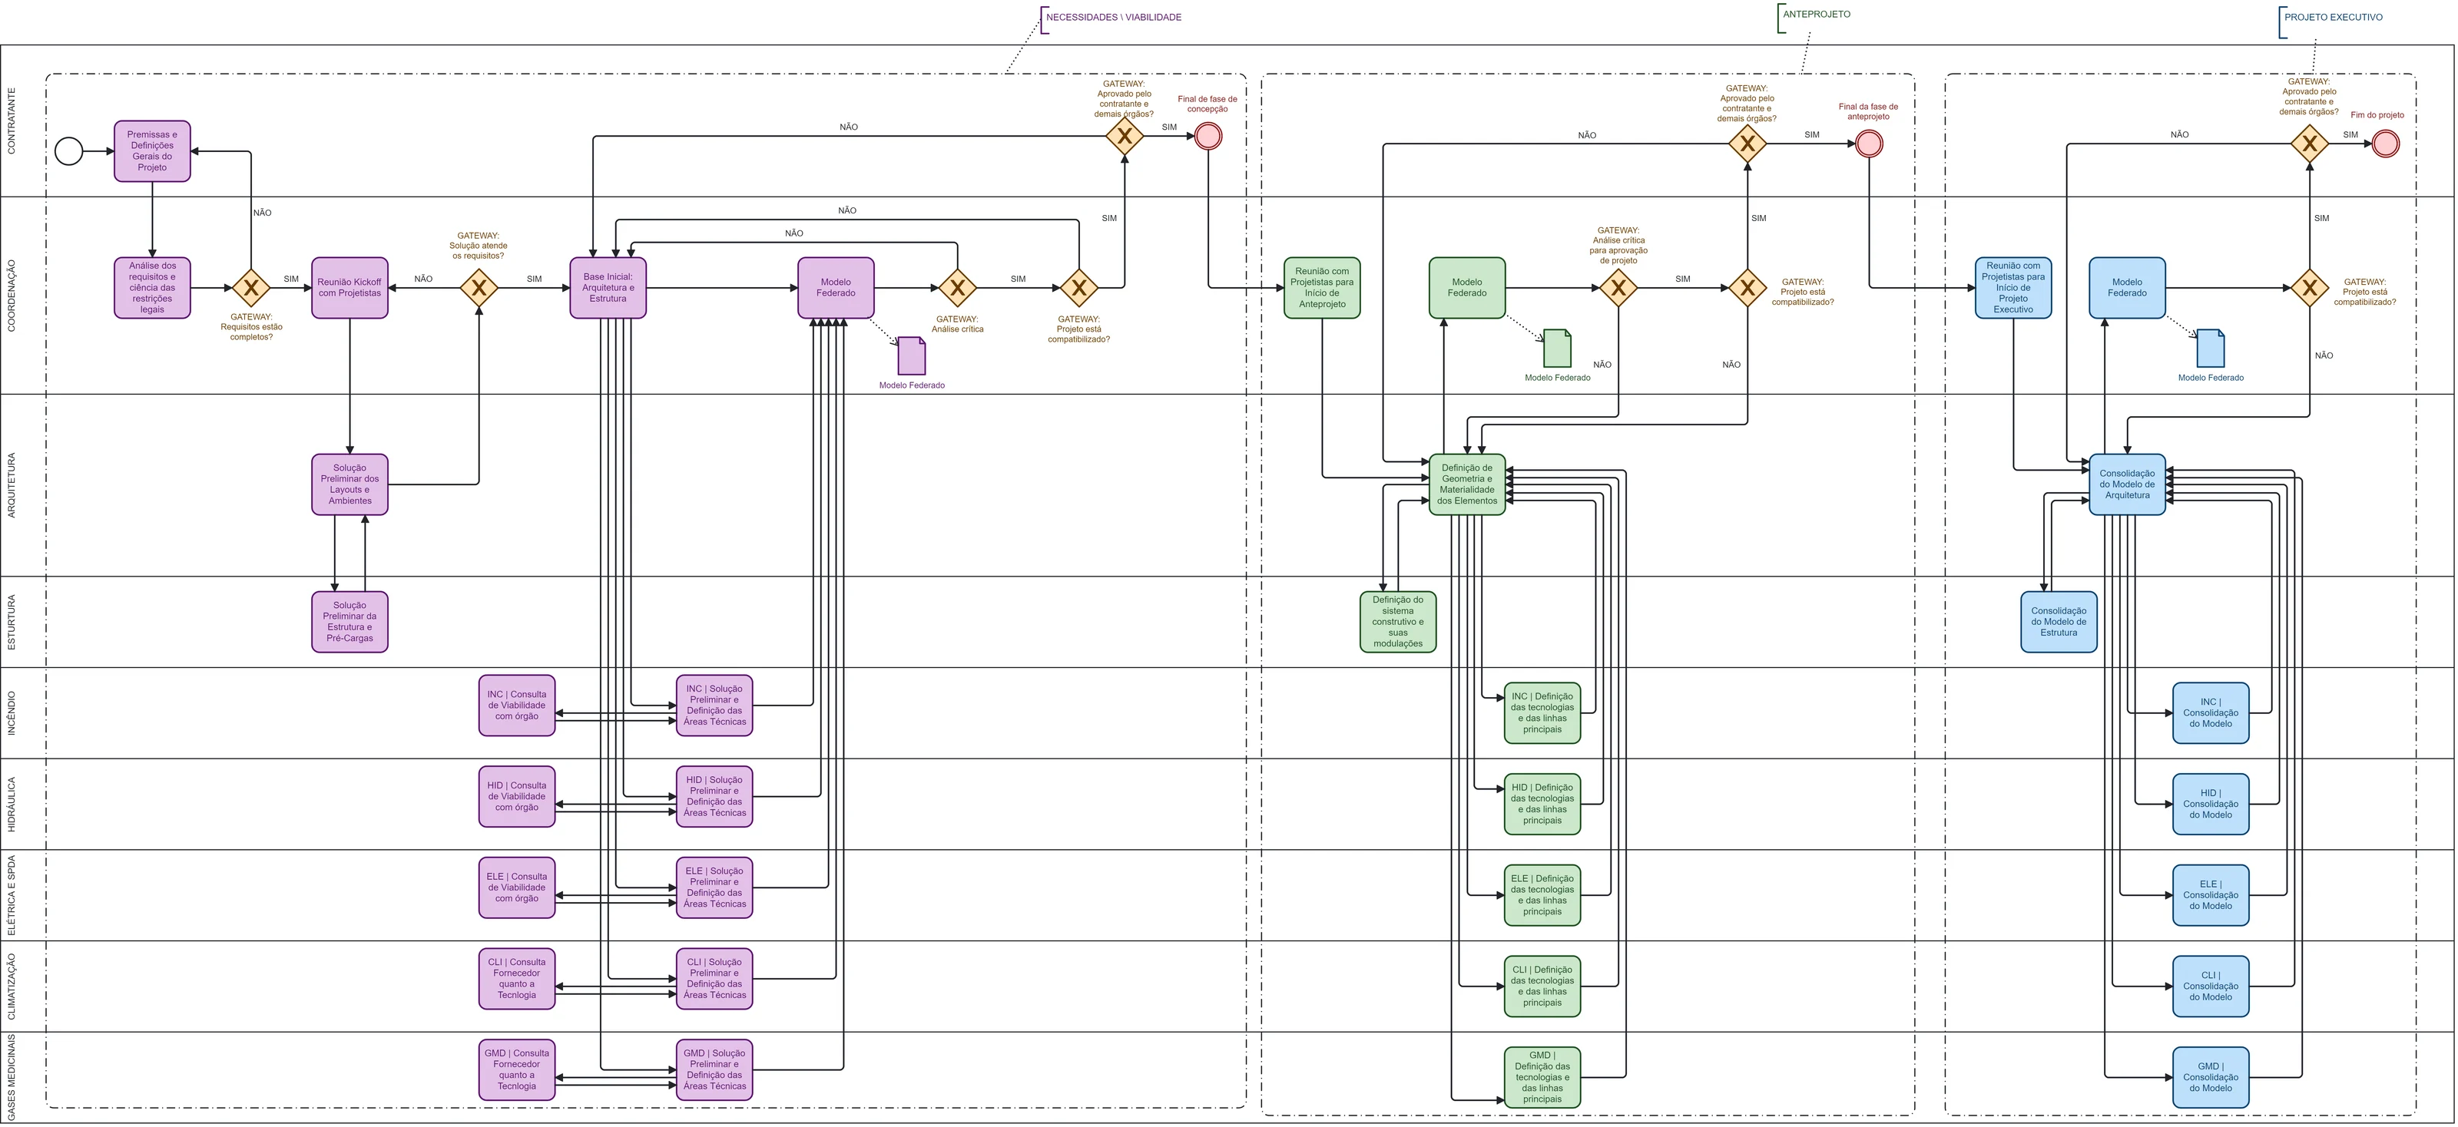Select 'INC | Consolidação do Modelo' task

coord(2211,713)
